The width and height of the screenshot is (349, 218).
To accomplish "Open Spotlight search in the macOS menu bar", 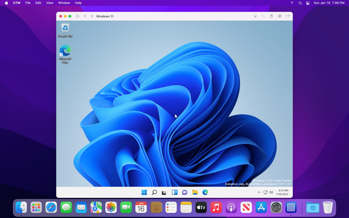I will point(300,3).
